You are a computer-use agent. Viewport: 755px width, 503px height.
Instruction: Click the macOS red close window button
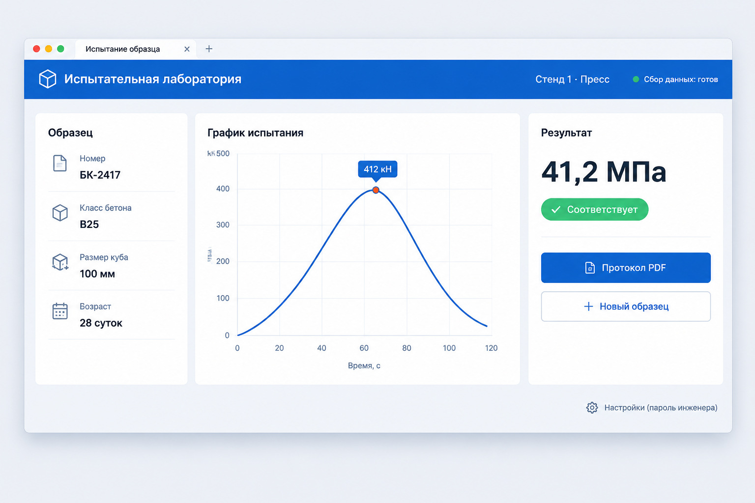pyautogui.click(x=36, y=49)
